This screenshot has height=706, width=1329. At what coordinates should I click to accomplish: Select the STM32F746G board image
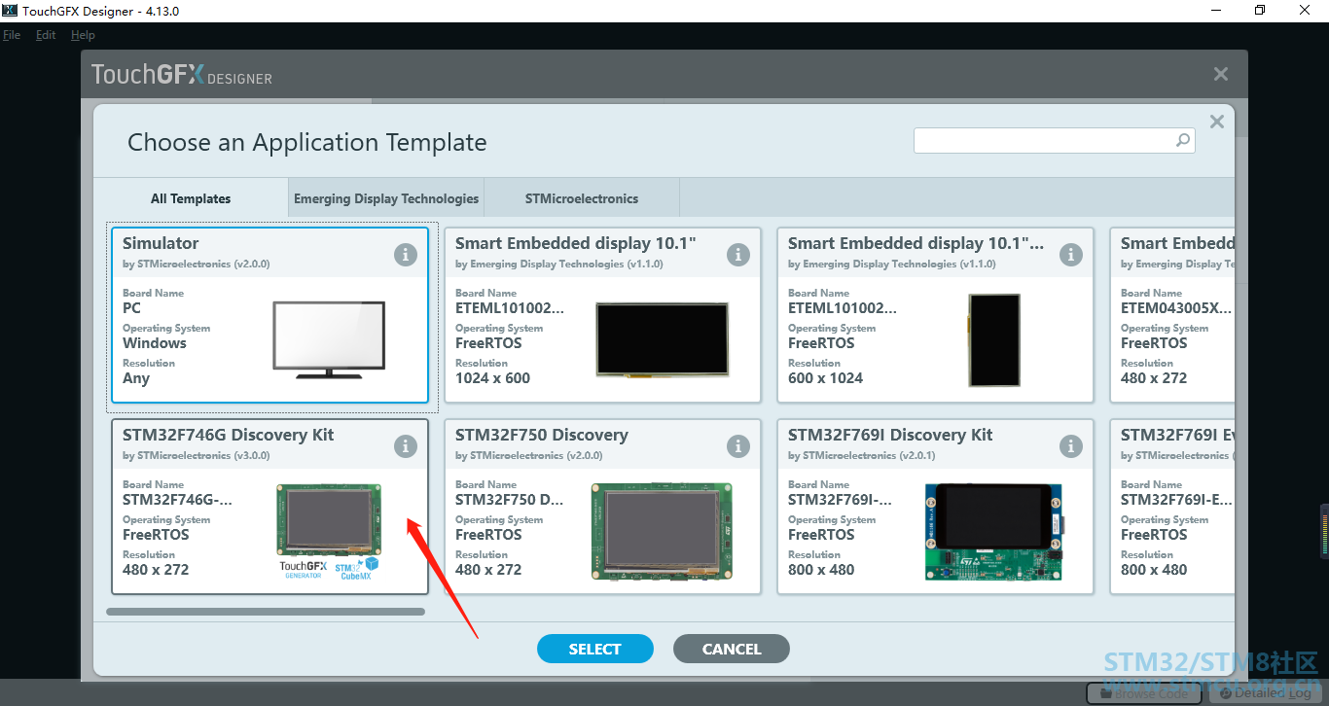tap(329, 519)
